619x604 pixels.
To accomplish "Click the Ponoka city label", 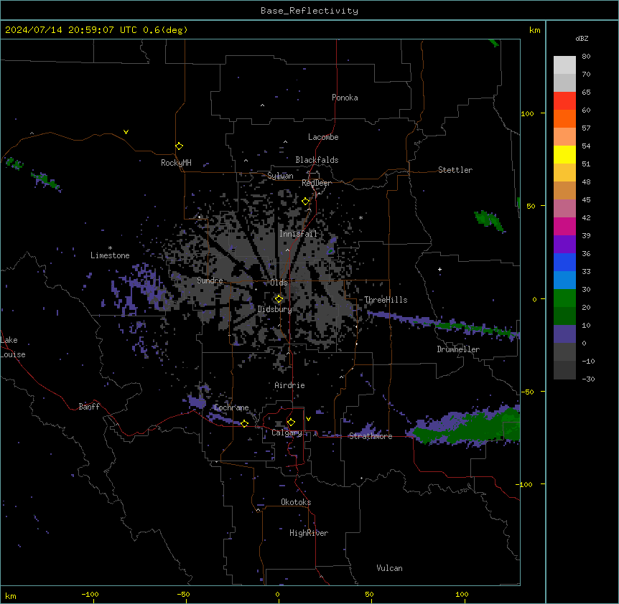I will [345, 98].
